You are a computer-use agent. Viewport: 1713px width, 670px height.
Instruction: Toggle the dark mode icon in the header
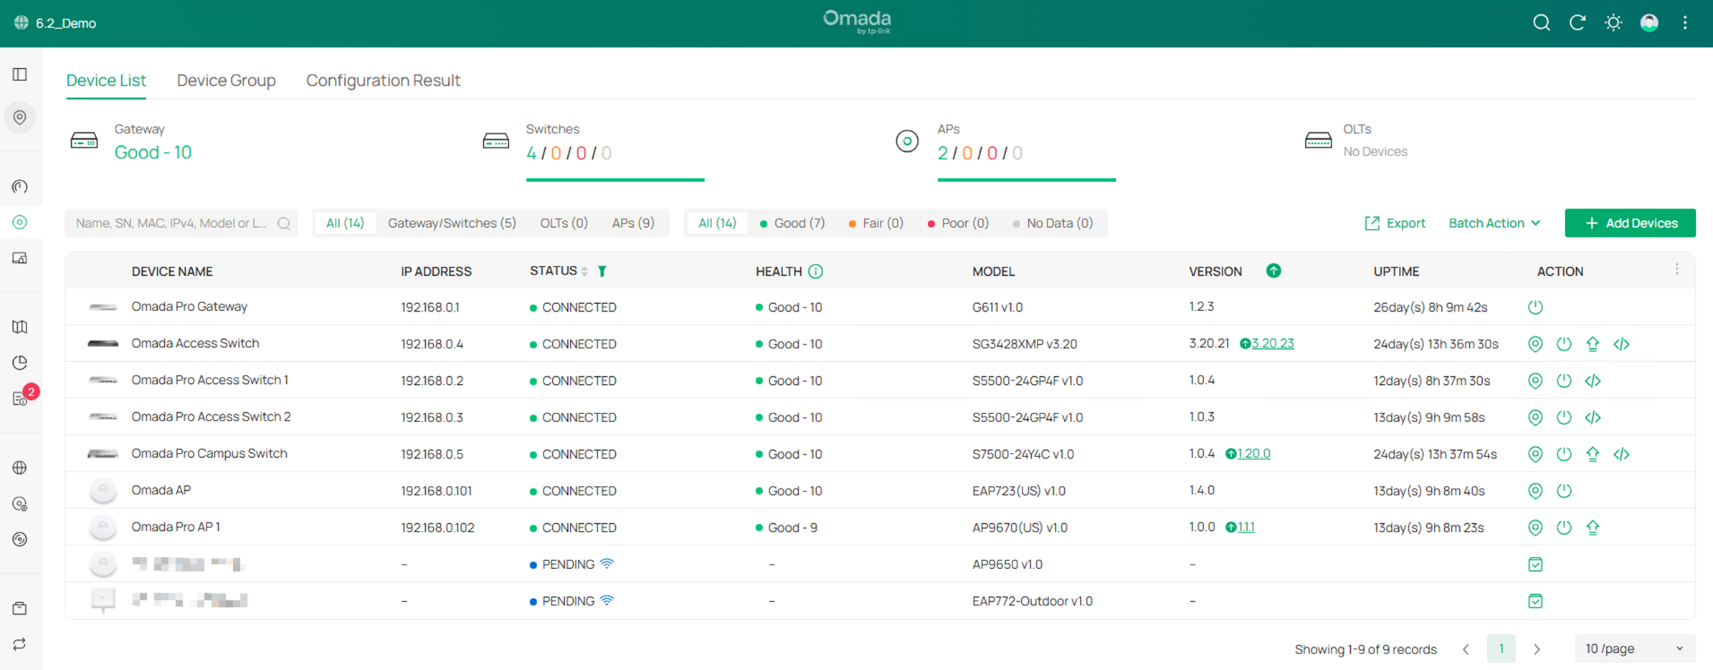1613,22
